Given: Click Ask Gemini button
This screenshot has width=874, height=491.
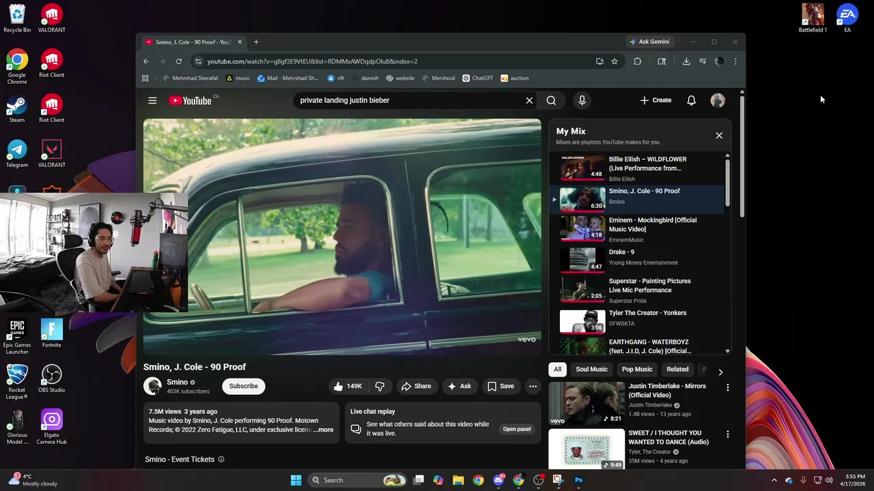Looking at the screenshot, I should 649,42.
